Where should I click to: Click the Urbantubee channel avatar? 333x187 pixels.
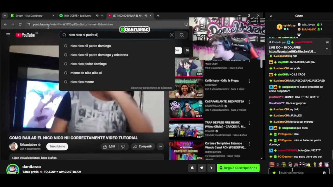click(14, 146)
